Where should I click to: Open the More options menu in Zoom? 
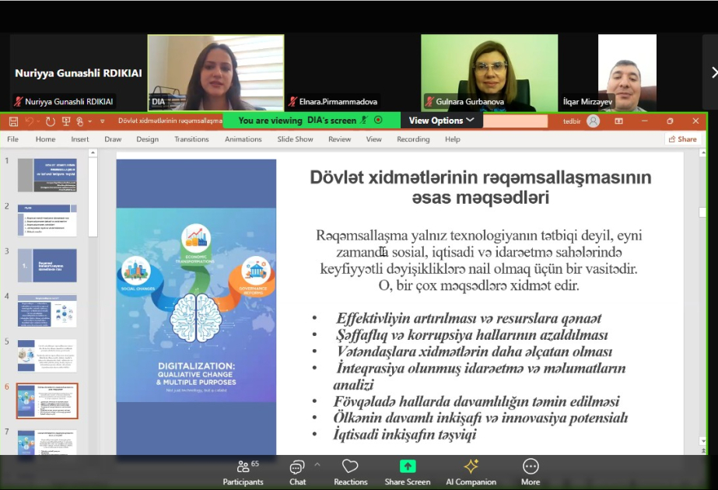[531, 473]
